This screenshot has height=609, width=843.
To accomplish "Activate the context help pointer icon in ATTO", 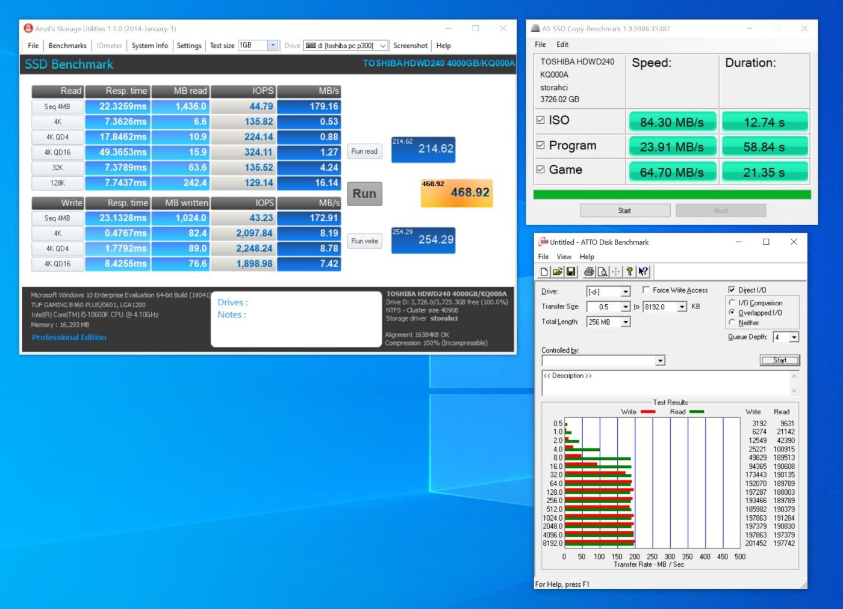I will point(643,272).
